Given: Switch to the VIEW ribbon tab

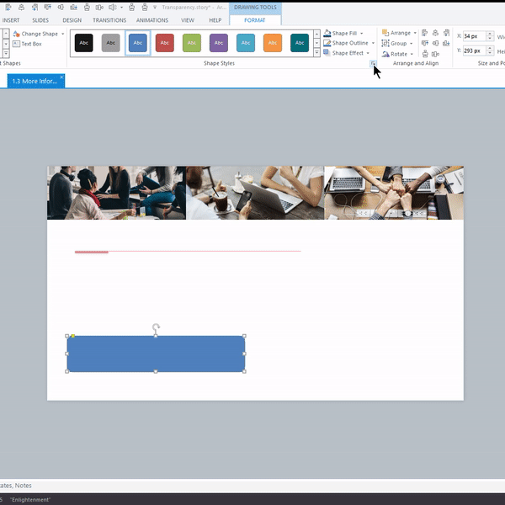Looking at the screenshot, I should (188, 20).
